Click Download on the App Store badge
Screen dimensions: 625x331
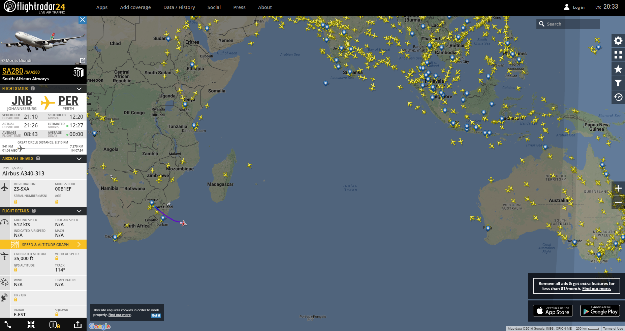(x=553, y=311)
